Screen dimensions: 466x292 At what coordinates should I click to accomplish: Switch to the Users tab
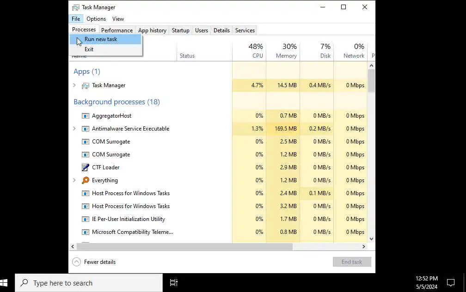(202, 30)
